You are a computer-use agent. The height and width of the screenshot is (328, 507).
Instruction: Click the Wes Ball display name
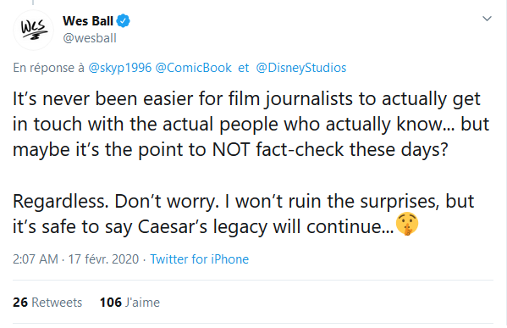[x=88, y=21]
